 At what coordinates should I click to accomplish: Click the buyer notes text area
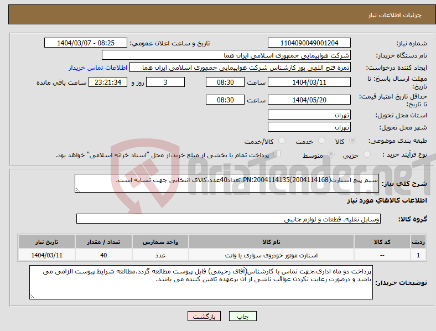[x=201, y=282]
